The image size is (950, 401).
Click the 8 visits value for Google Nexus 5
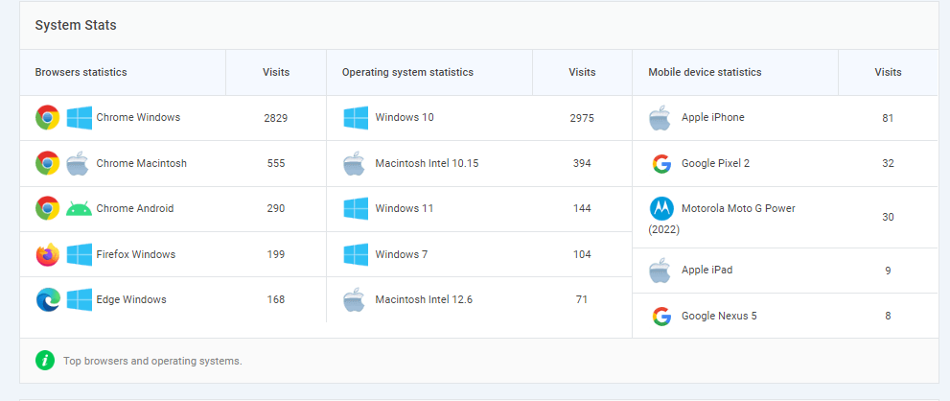[x=888, y=316]
